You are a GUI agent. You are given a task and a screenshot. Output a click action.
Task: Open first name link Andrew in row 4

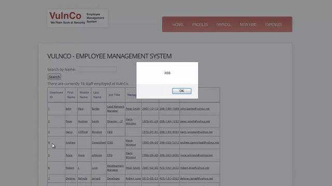click(71, 143)
